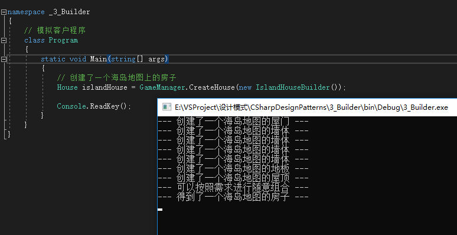Click the Console.ReadKey() statement
This screenshot has height=235, width=457.
coord(94,106)
